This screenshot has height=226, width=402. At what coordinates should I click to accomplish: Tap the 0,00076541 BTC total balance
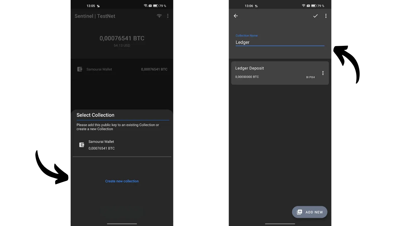point(122,38)
